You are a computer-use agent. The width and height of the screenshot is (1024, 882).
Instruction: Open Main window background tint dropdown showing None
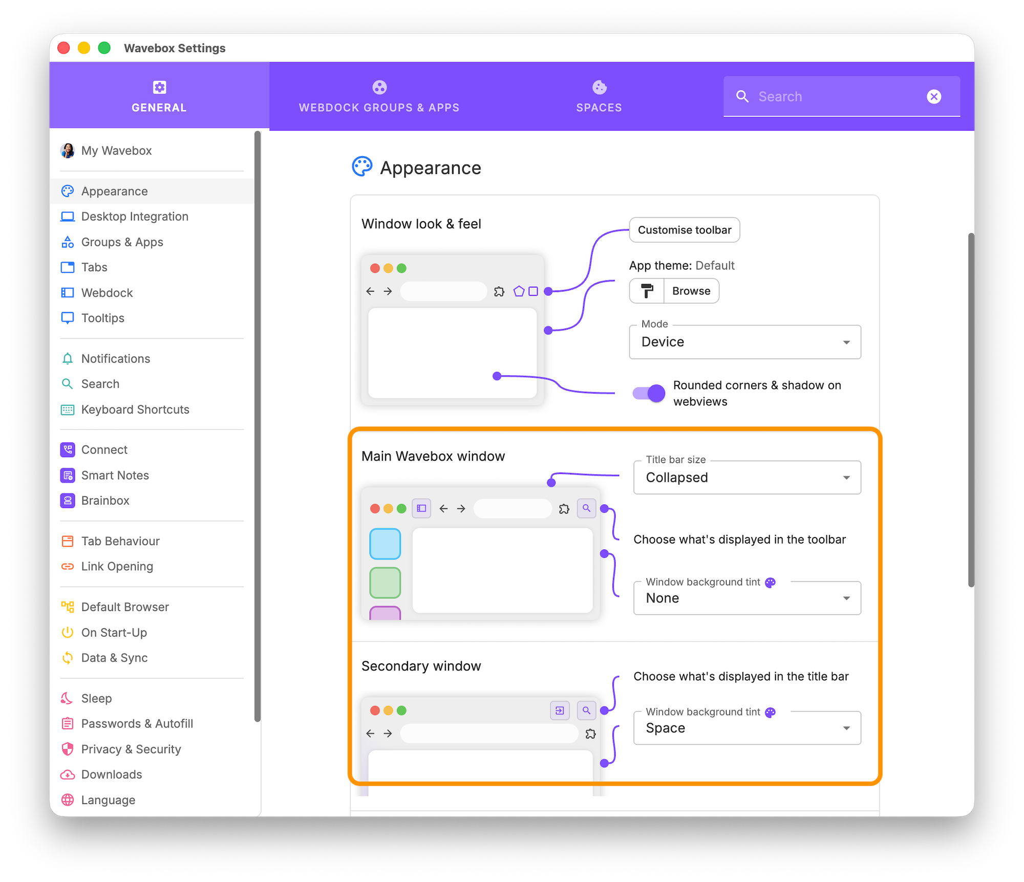pyautogui.click(x=747, y=598)
